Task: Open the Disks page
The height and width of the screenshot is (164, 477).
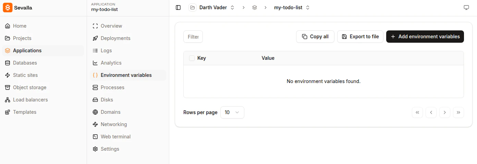Action: [128, 100]
